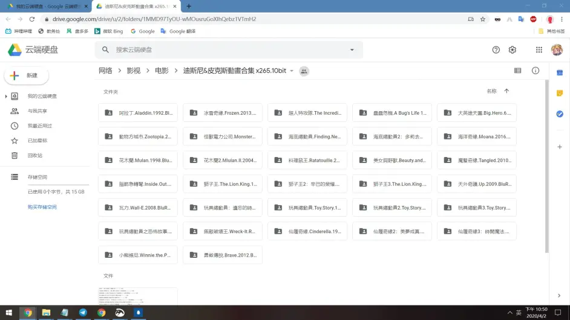Open Keep notes side panel icon

[x=560, y=93]
